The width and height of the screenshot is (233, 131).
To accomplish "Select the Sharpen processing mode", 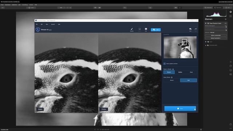I will coord(169,72).
